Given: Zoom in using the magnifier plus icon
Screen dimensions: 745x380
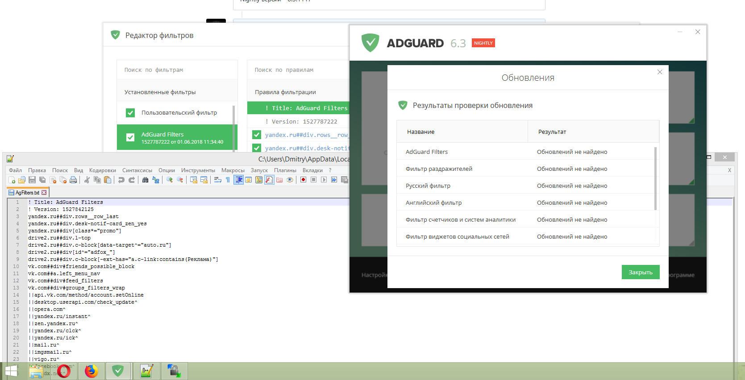Looking at the screenshot, I should click(170, 180).
